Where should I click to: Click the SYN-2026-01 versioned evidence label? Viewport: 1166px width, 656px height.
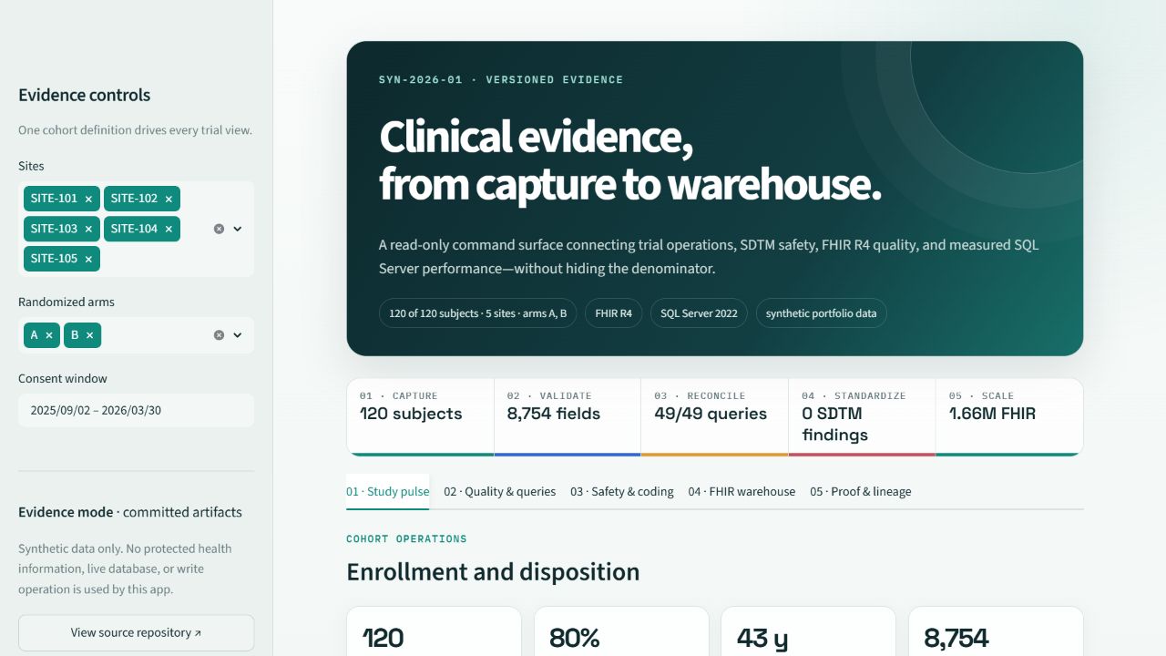pos(501,80)
